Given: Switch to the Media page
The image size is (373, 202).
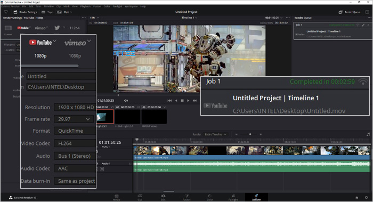Looking at the screenshot, I should 117,198.
